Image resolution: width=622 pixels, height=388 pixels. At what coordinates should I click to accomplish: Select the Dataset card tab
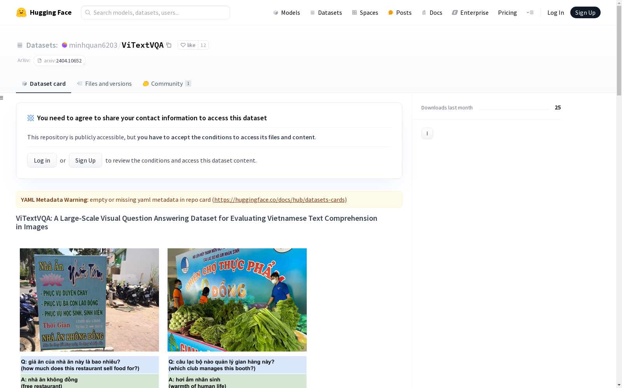click(x=44, y=83)
